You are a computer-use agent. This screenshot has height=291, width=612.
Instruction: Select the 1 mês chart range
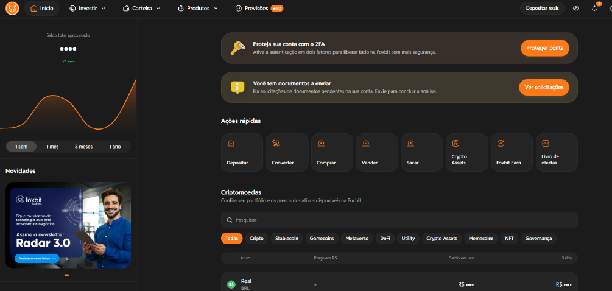52,147
